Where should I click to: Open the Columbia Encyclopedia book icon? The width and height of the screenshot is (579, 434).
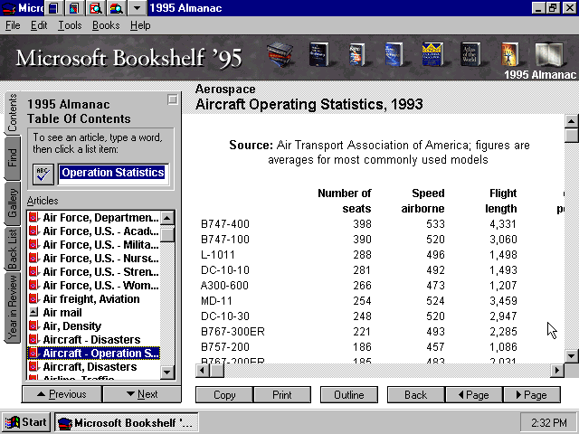[432, 55]
